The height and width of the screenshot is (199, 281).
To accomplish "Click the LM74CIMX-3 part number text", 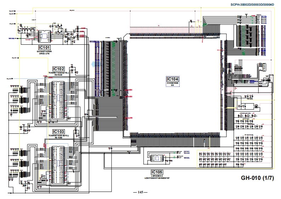I will click(156, 176).
